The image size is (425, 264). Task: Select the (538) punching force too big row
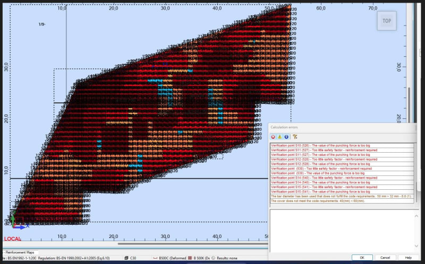click(x=342, y=173)
